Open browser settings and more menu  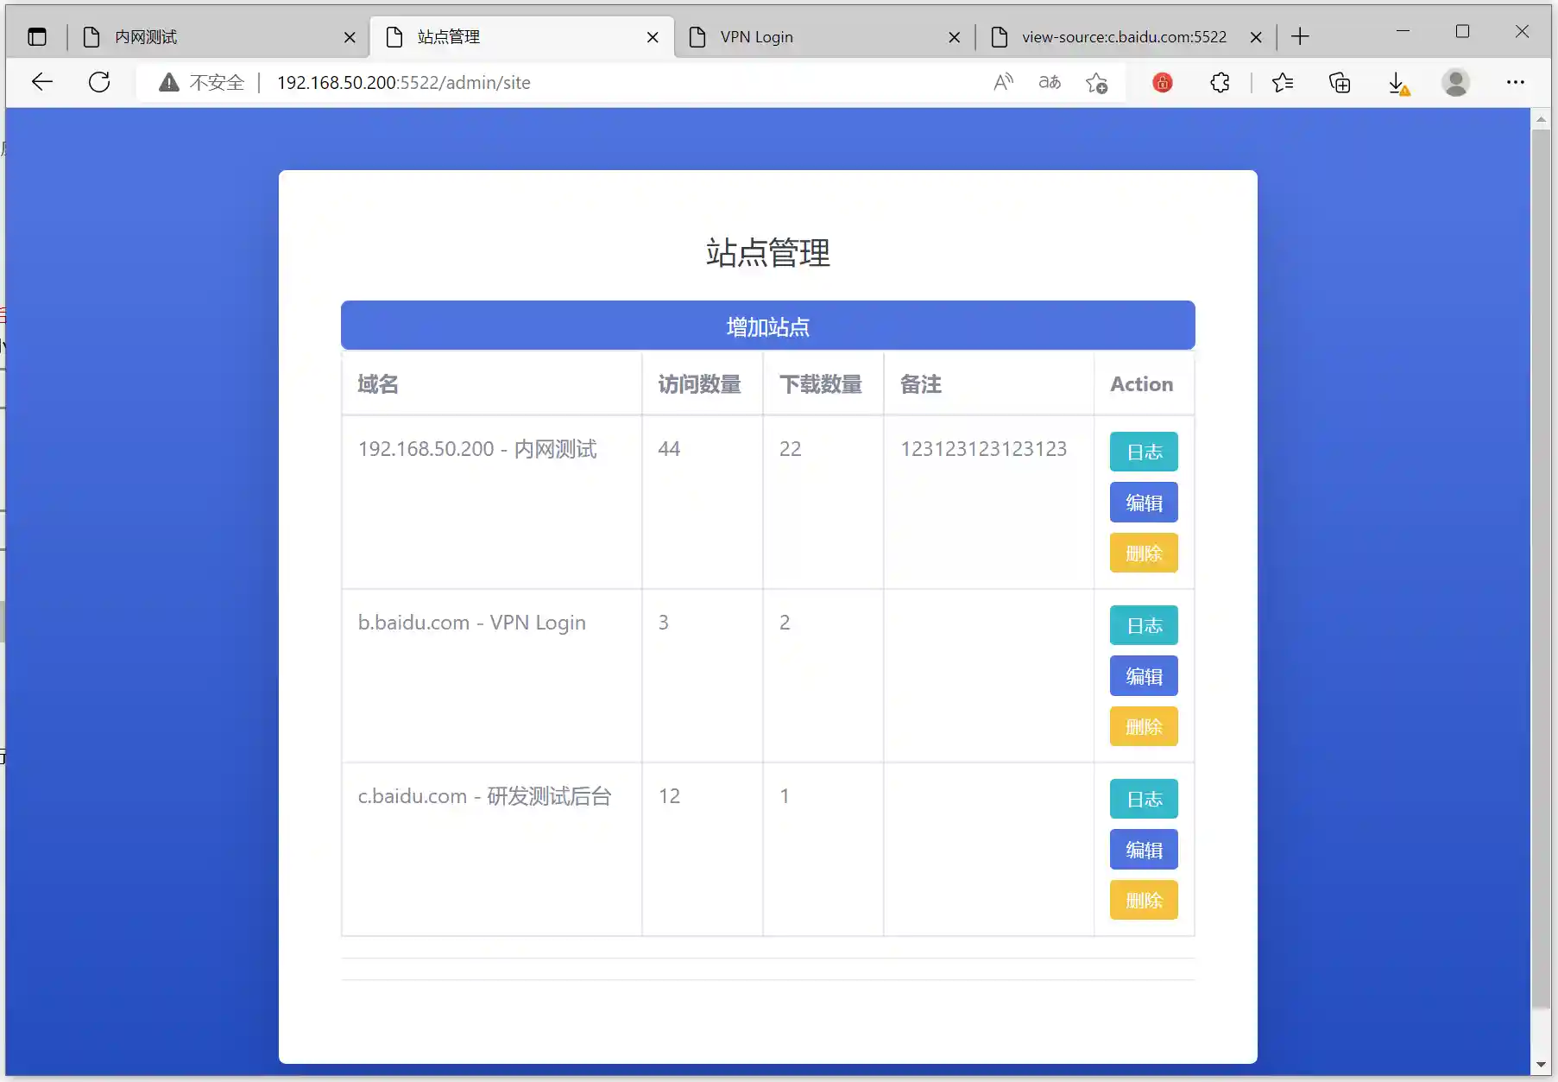[x=1515, y=82]
